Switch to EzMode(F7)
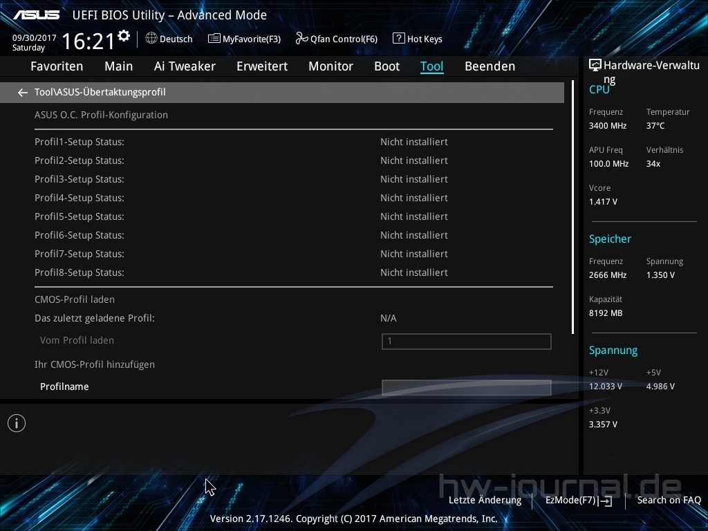The height and width of the screenshot is (531, 708). click(x=570, y=501)
